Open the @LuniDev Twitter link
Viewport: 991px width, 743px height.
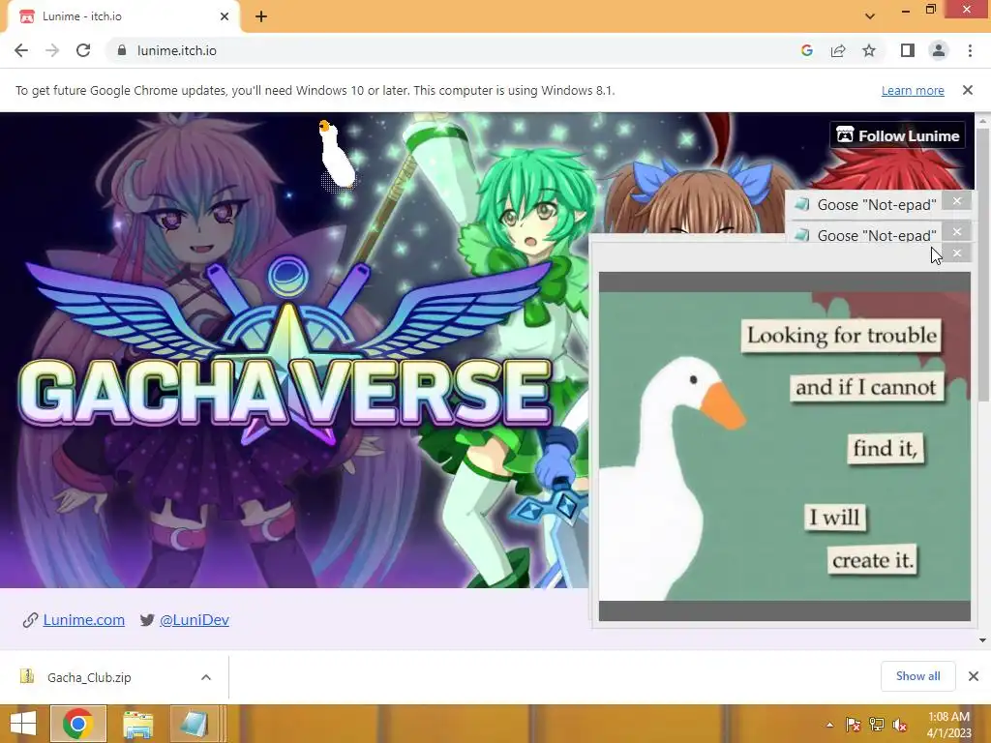[194, 620]
